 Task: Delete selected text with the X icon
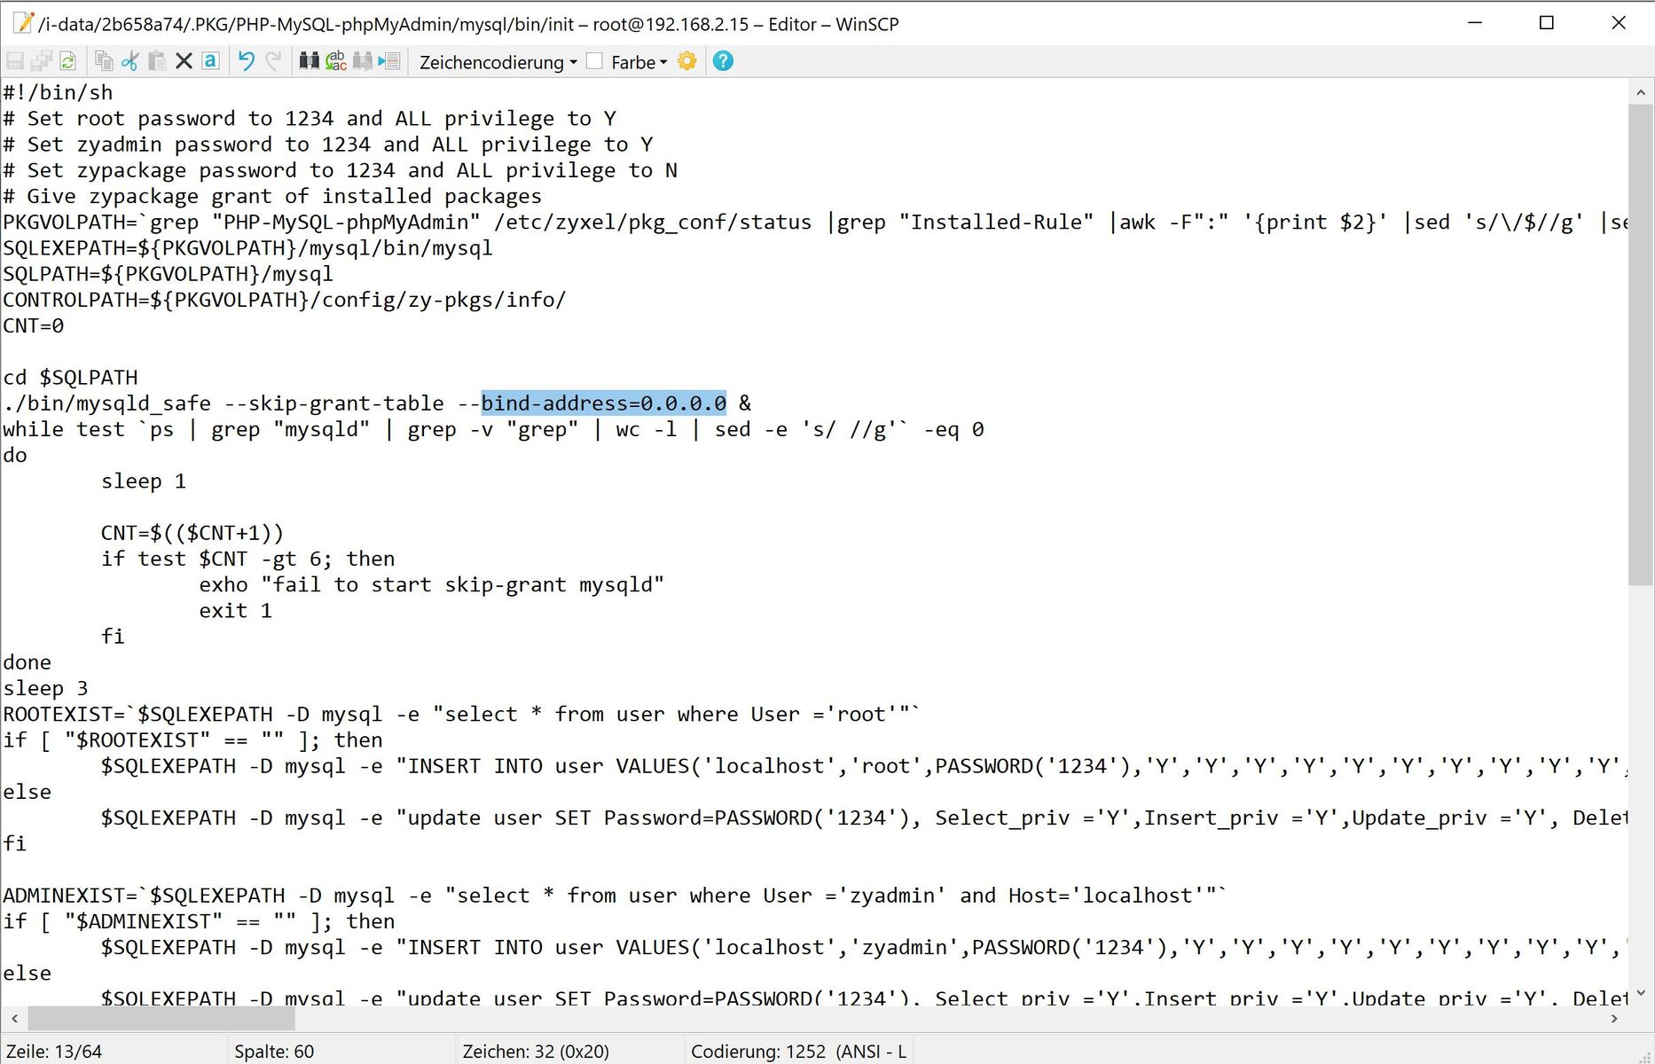(184, 61)
